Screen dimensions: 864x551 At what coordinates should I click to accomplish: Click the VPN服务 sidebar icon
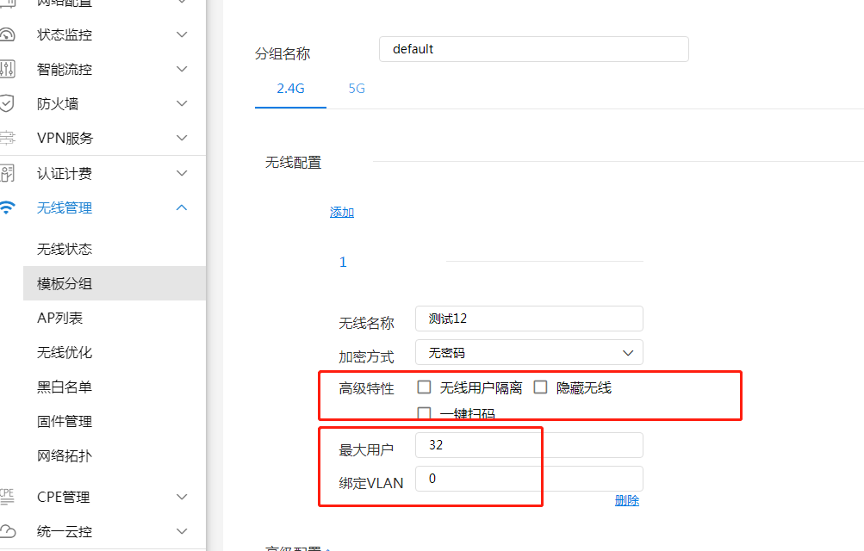click(x=7, y=138)
